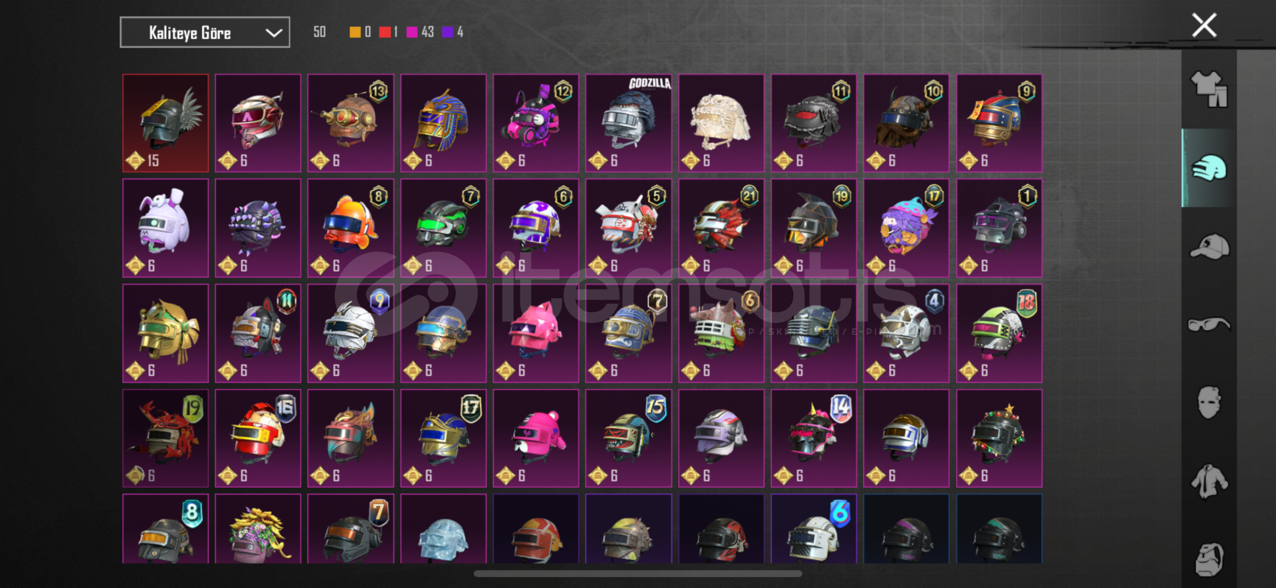
Task: Click the orange rarity color square
Action: click(355, 32)
